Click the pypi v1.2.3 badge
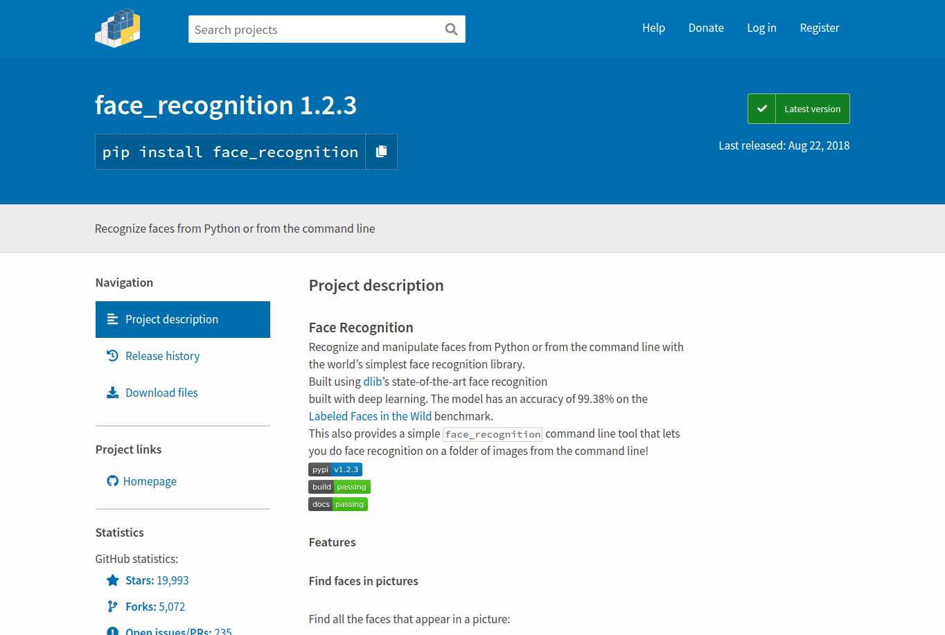 pyautogui.click(x=335, y=469)
